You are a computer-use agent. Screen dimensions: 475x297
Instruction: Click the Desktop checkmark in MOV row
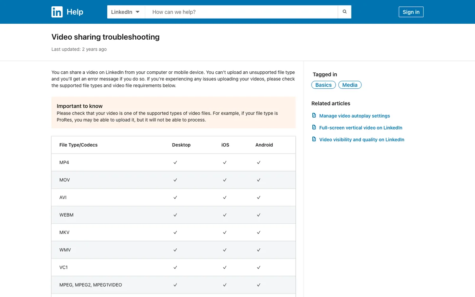coord(175,180)
